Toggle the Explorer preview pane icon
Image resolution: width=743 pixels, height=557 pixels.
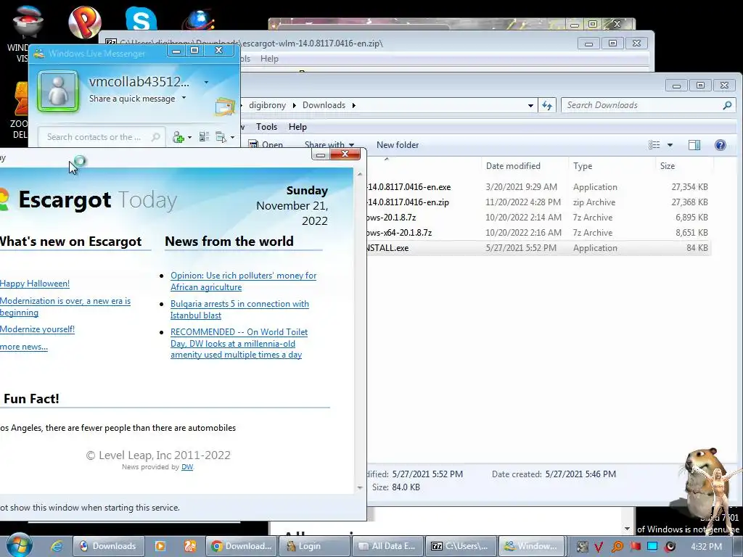694,145
